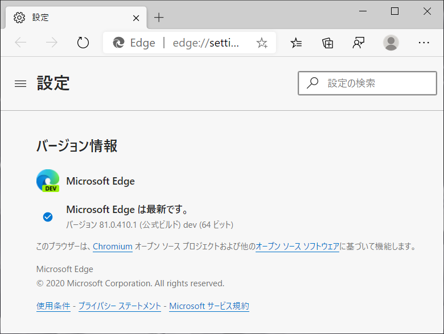Expand the settings hamburger navigation menu
The width and height of the screenshot is (444, 334).
click(20, 83)
